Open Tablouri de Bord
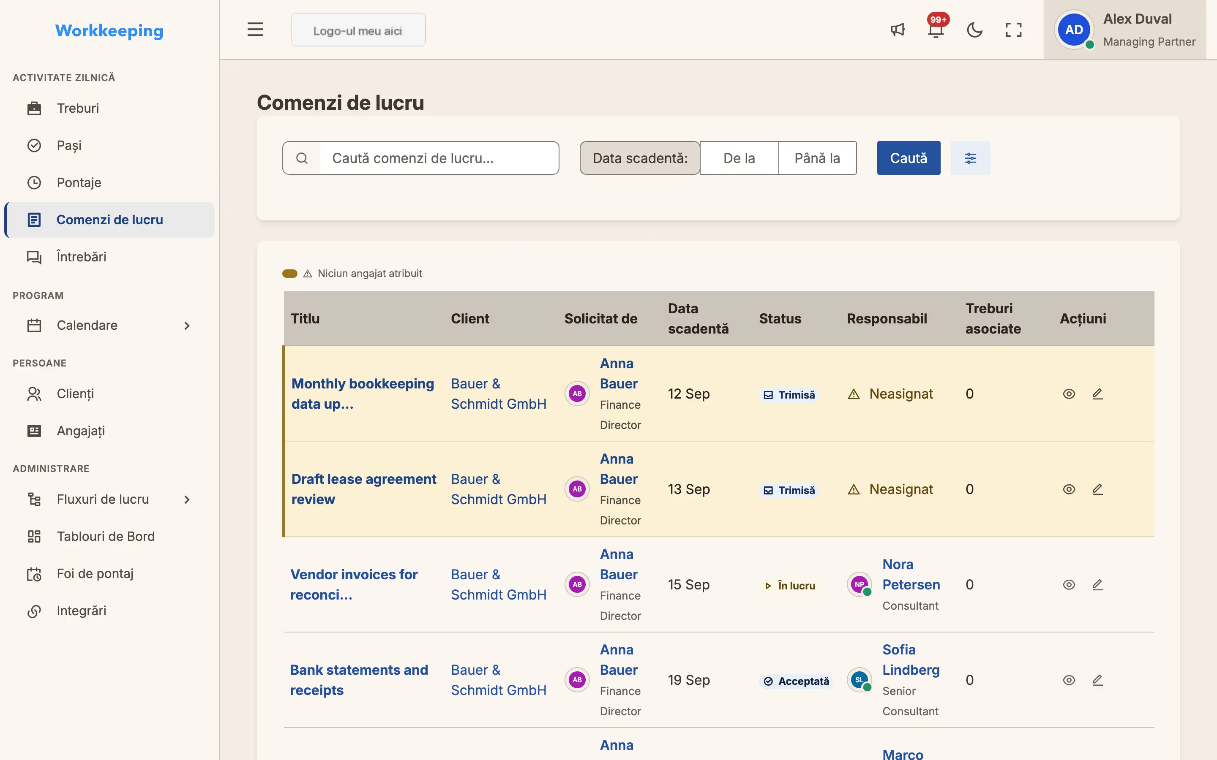Image resolution: width=1217 pixels, height=760 pixels. [x=109, y=536]
